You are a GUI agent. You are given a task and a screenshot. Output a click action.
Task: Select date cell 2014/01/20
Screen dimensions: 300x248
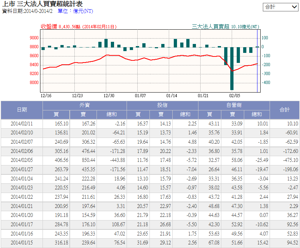point(22,215)
